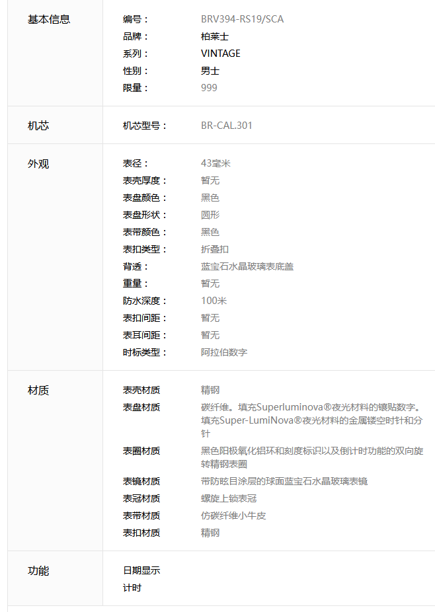Click the dial shape value 圆形
Screen dimensions: 435x612
pyautogui.click(x=210, y=215)
